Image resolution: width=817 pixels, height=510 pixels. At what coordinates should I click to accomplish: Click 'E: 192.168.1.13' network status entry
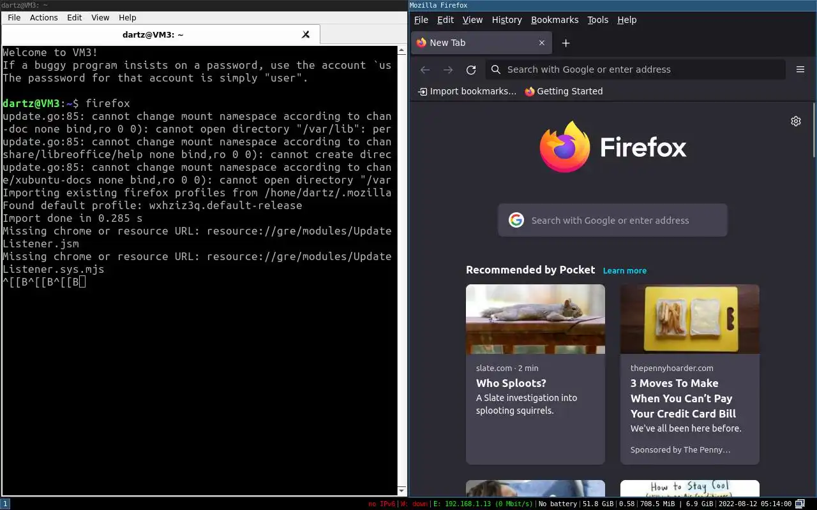(x=483, y=504)
